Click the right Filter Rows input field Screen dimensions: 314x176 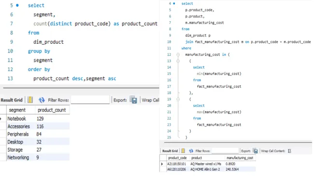click(225, 151)
